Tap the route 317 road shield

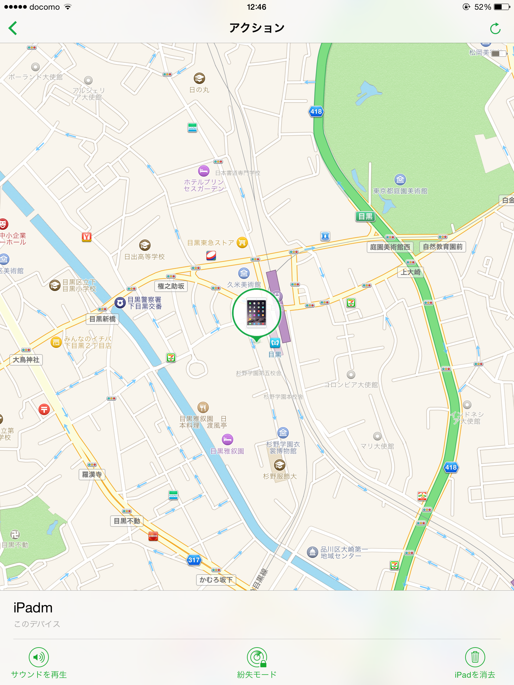click(194, 560)
